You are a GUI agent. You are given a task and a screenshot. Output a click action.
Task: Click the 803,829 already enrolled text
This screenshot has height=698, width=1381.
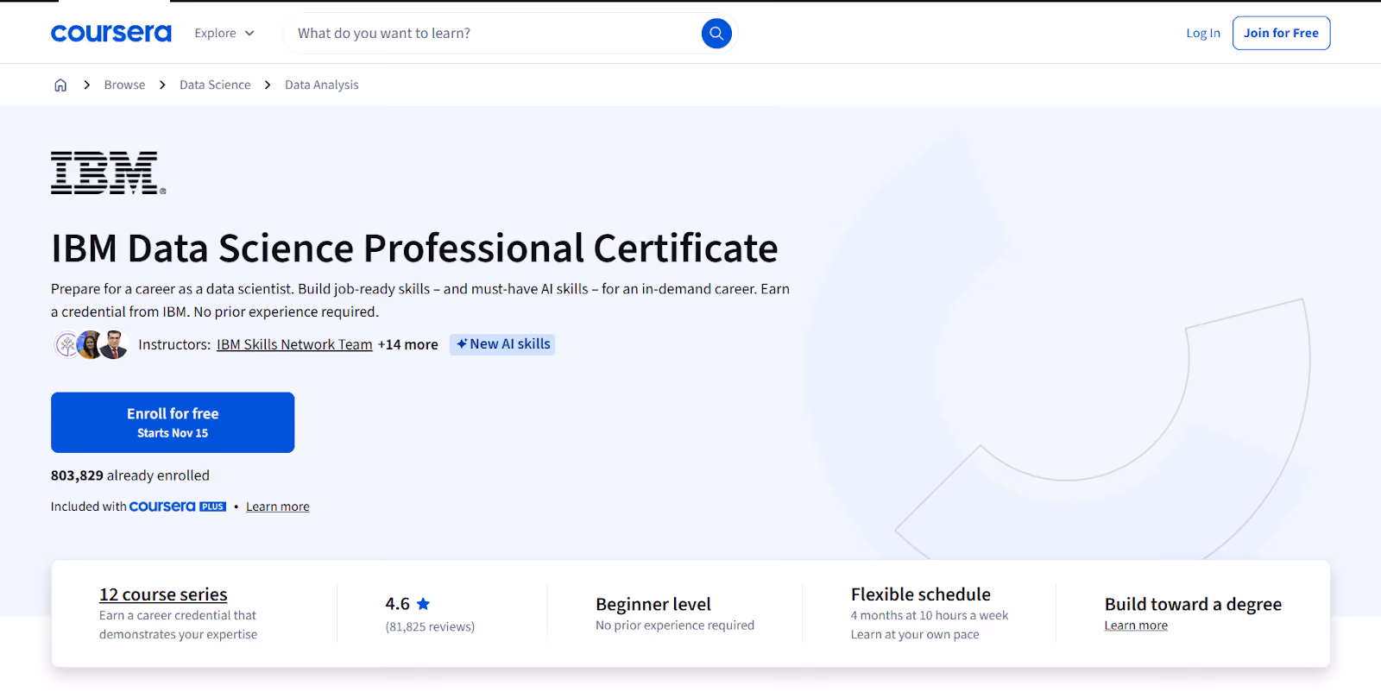click(130, 475)
